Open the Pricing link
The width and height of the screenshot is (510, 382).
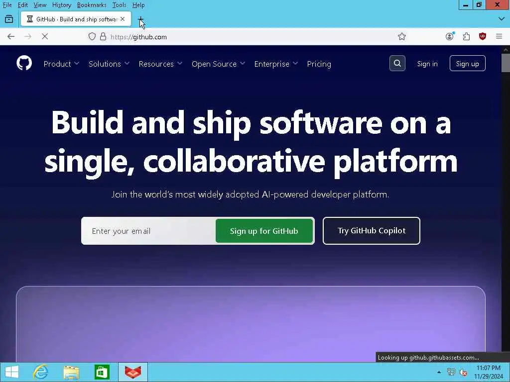pyautogui.click(x=319, y=64)
